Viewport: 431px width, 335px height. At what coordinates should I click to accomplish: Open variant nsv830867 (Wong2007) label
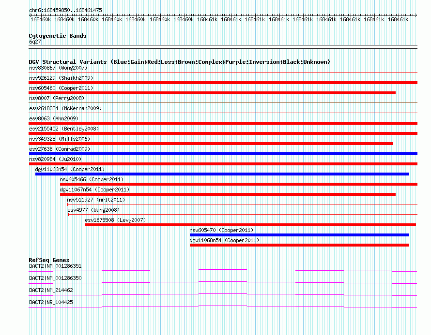pos(58,68)
